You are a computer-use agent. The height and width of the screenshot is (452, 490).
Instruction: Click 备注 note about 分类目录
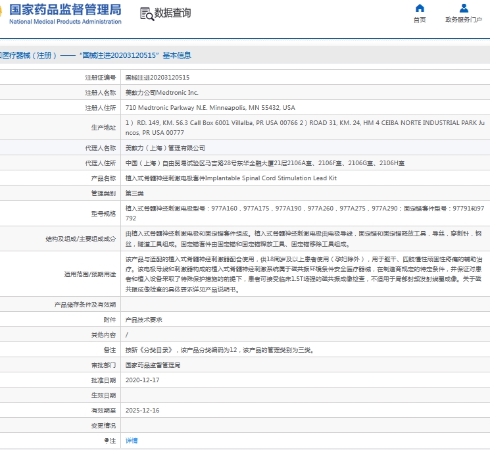click(220, 350)
